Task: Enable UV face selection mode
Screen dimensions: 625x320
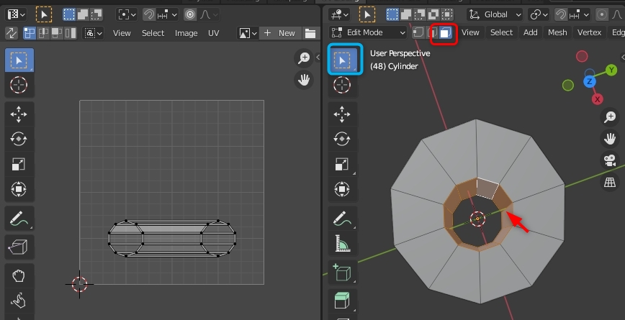Action: (x=57, y=33)
